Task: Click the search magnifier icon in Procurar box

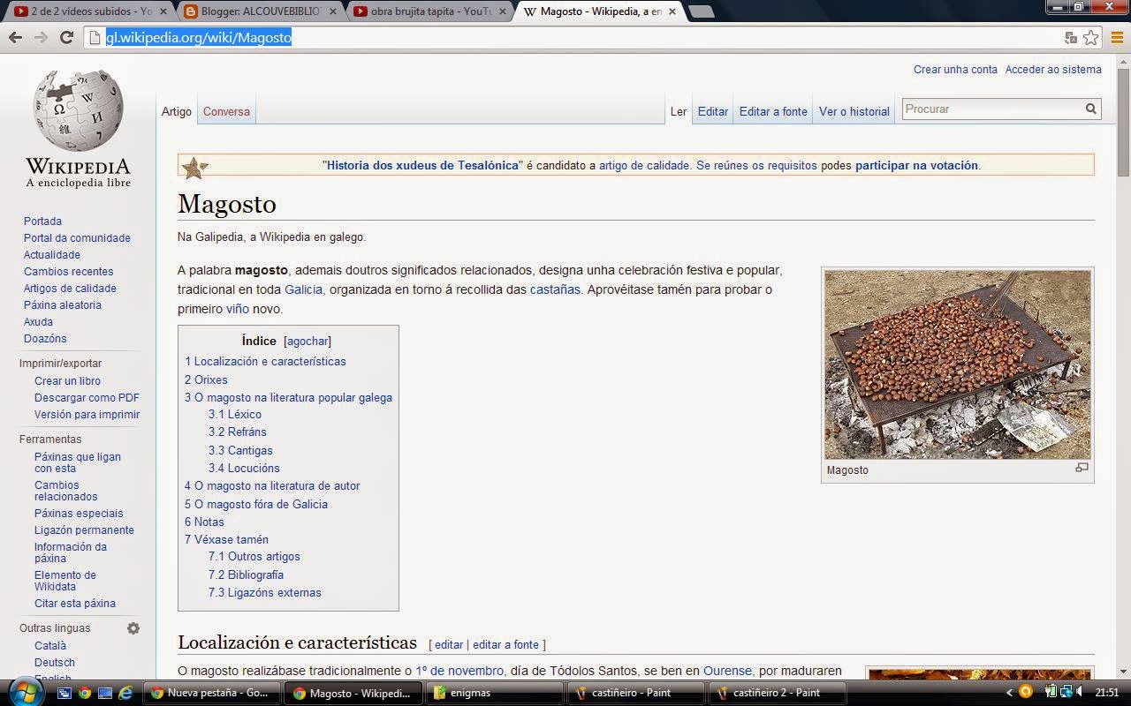Action: point(1091,109)
